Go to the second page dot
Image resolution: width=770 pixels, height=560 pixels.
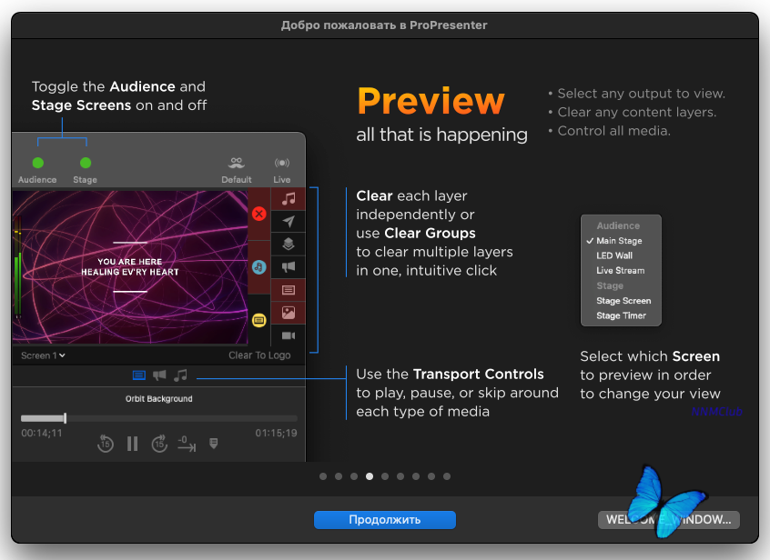339,476
